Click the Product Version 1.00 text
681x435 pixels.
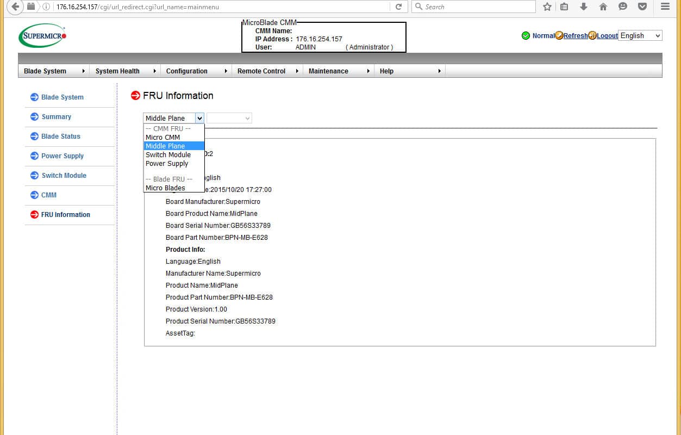[196, 309]
